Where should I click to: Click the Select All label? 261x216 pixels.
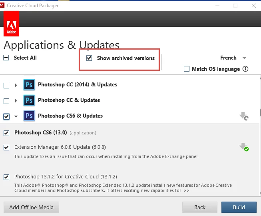coord(25,58)
